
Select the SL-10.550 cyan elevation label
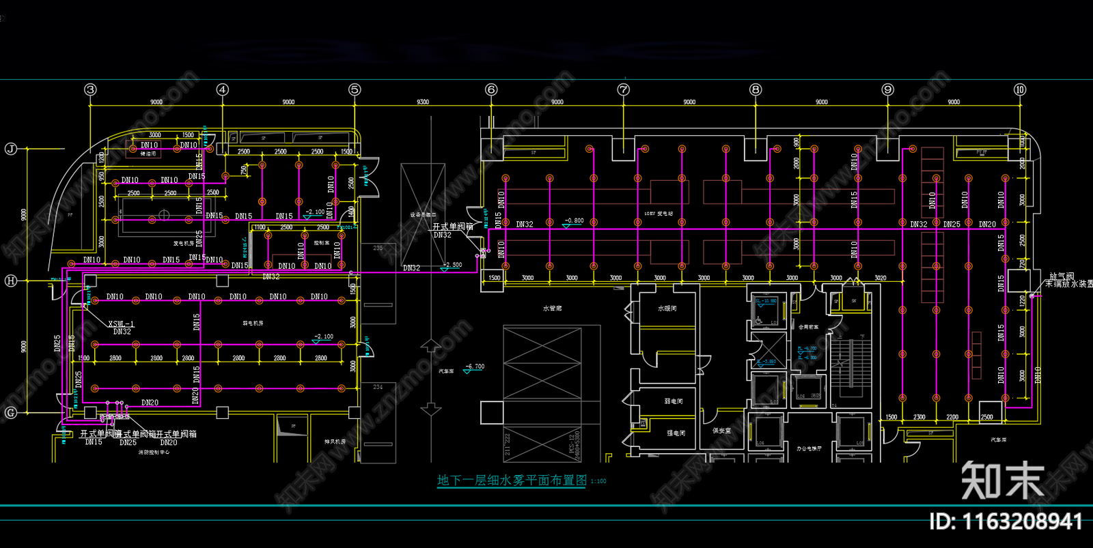tap(765, 300)
